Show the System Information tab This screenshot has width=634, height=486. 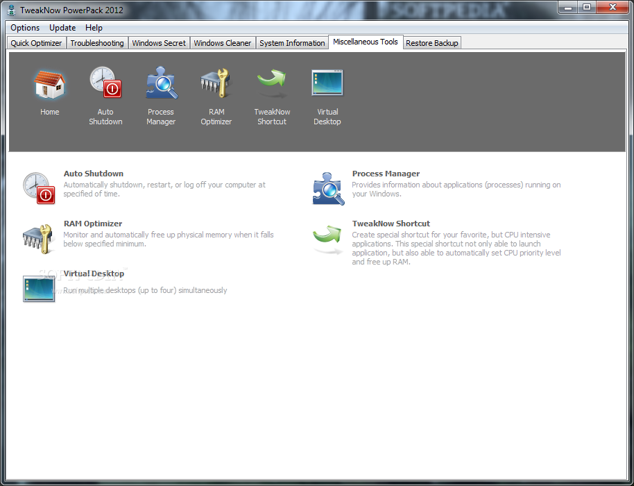click(x=292, y=43)
